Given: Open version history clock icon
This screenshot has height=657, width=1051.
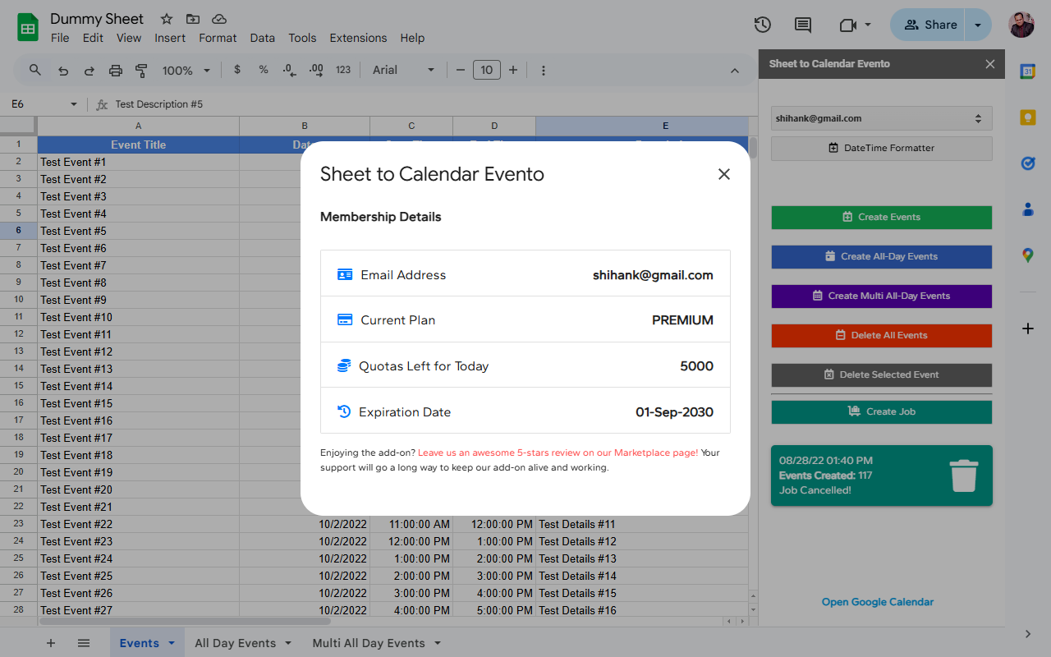Looking at the screenshot, I should tap(762, 25).
